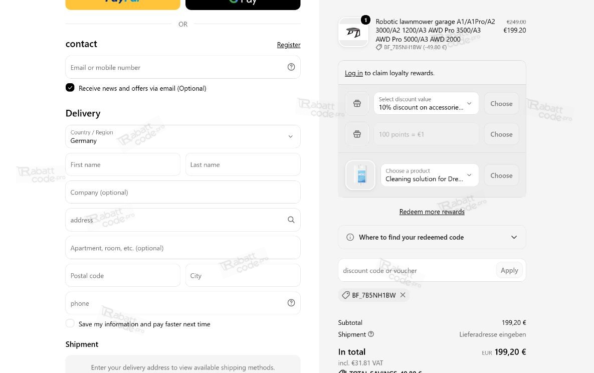Choose the 10% discount on accessories reward
This screenshot has width=594, height=373.
click(501, 103)
